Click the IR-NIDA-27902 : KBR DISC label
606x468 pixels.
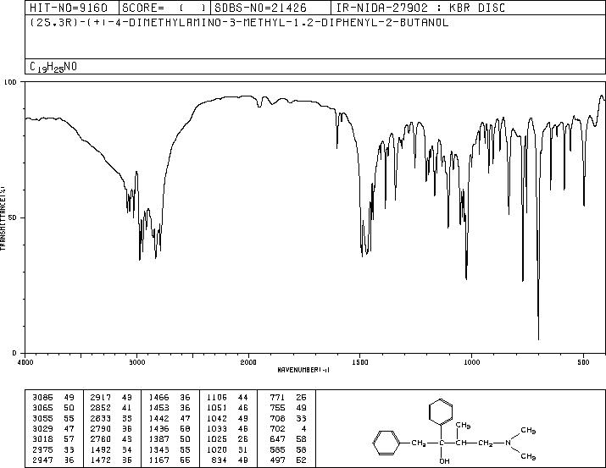point(420,8)
